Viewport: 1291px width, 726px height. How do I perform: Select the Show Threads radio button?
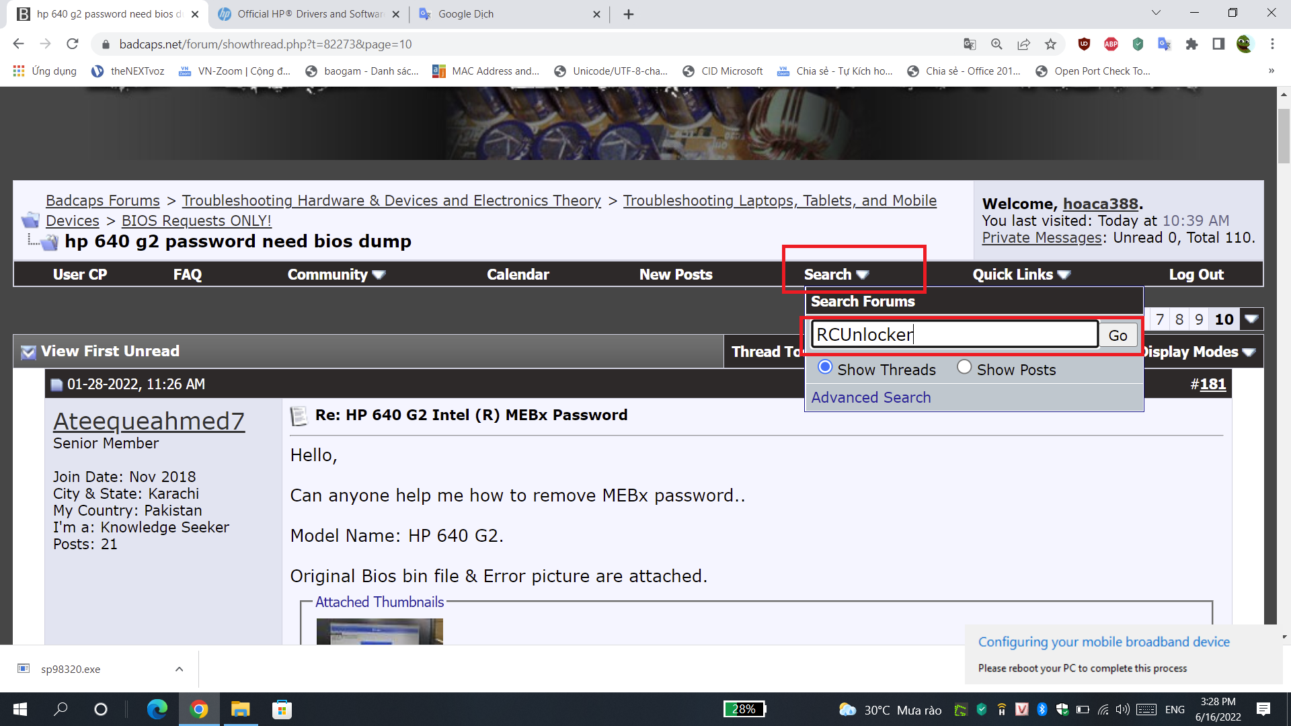tap(825, 367)
